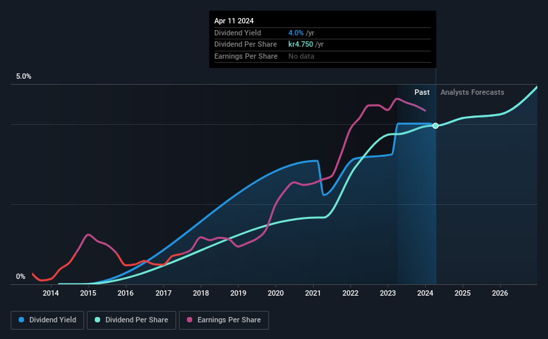Click the 2025 x-axis label
Screen dimensions: 548x339
[463, 293]
